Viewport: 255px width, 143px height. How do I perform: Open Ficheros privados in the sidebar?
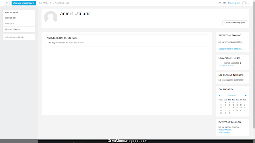[x=19, y=29]
